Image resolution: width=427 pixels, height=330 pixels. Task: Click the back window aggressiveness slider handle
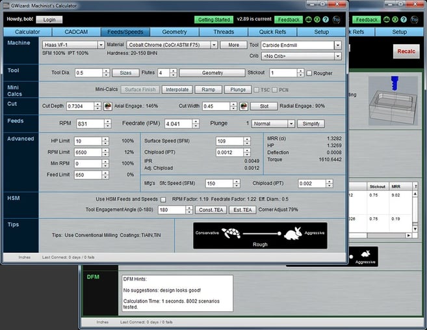[x=351, y=256]
